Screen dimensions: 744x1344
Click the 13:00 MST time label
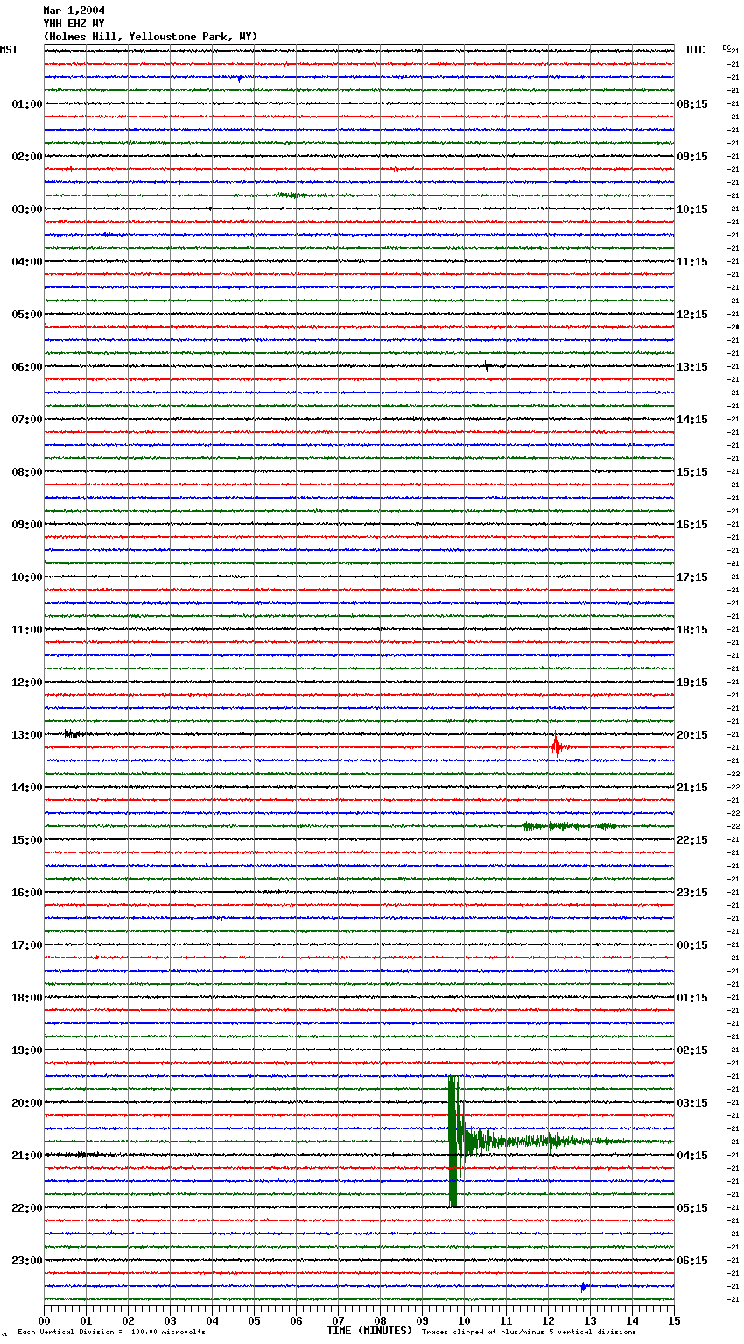tap(27, 735)
